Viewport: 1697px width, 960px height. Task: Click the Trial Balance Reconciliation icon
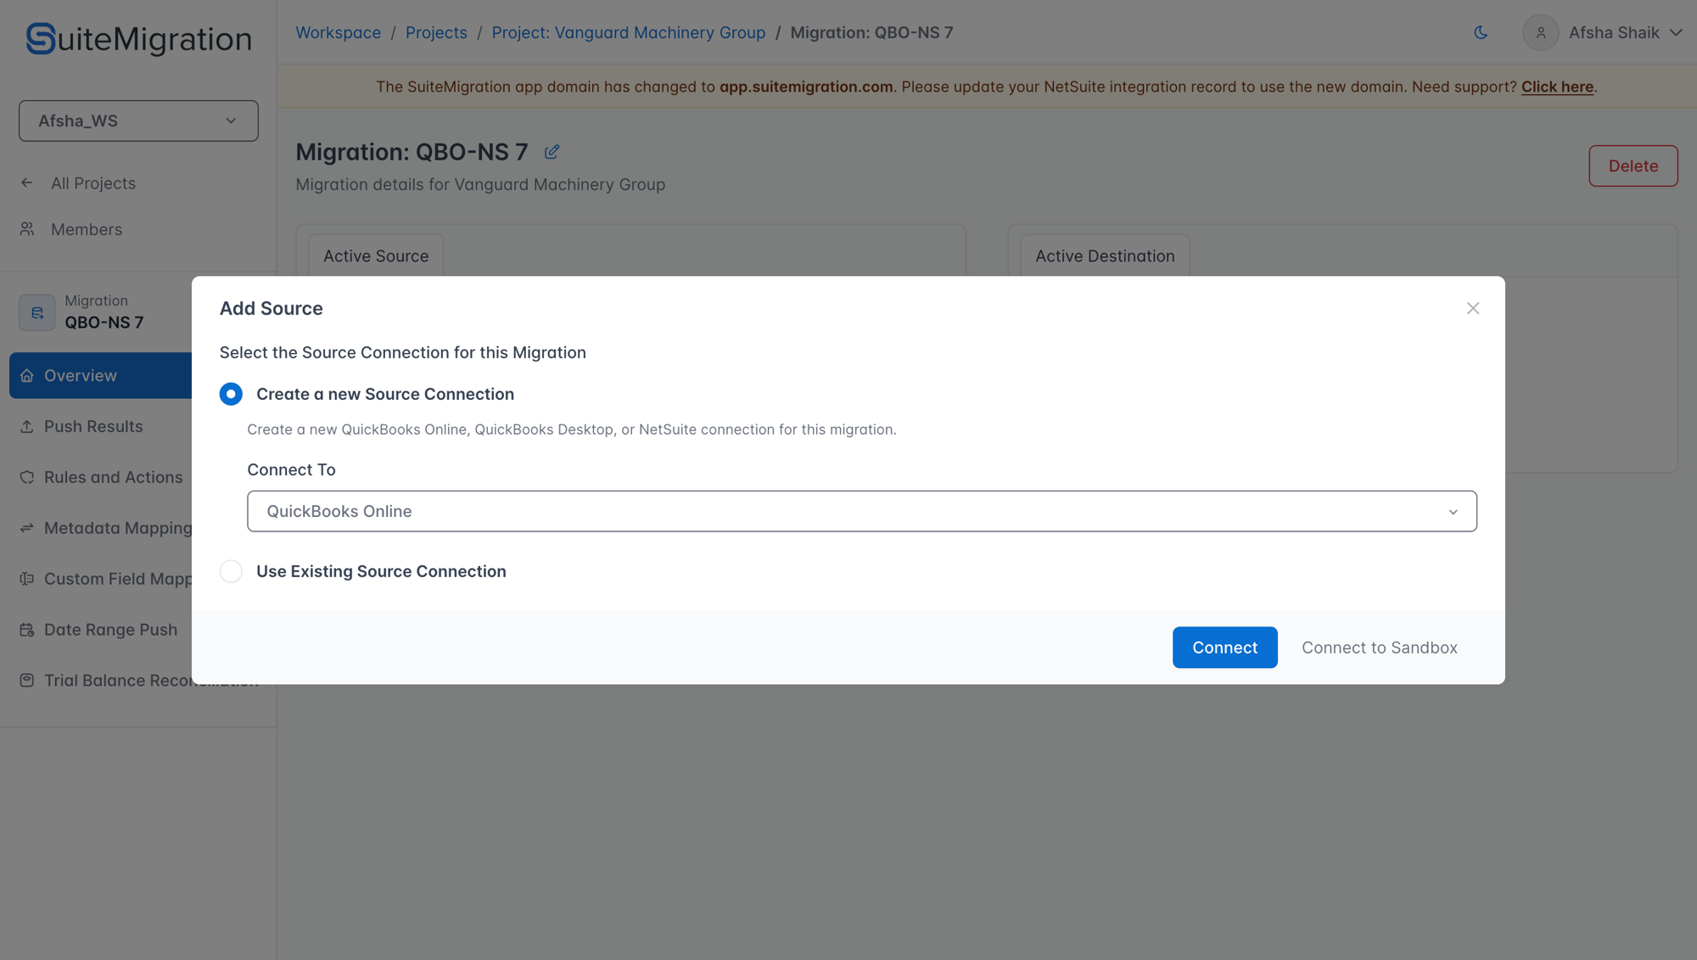27,681
